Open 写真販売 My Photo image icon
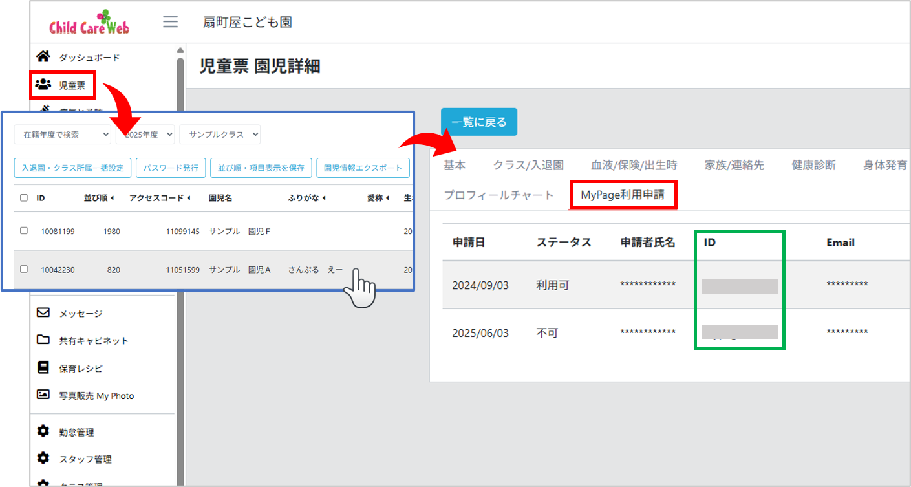The image size is (911, 487). tap(43, 395)
